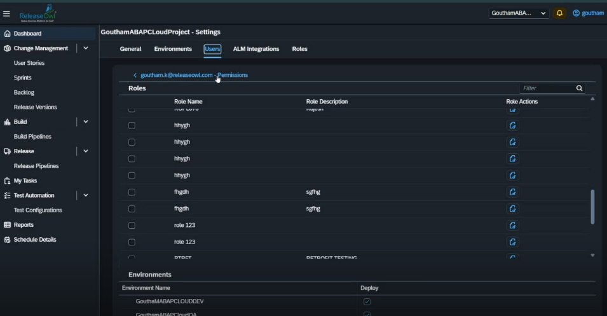The height and width of the screenshot is (316, 607).
Task: Open the GouthamABA project dropdown
Action: (x=519, y=13)
